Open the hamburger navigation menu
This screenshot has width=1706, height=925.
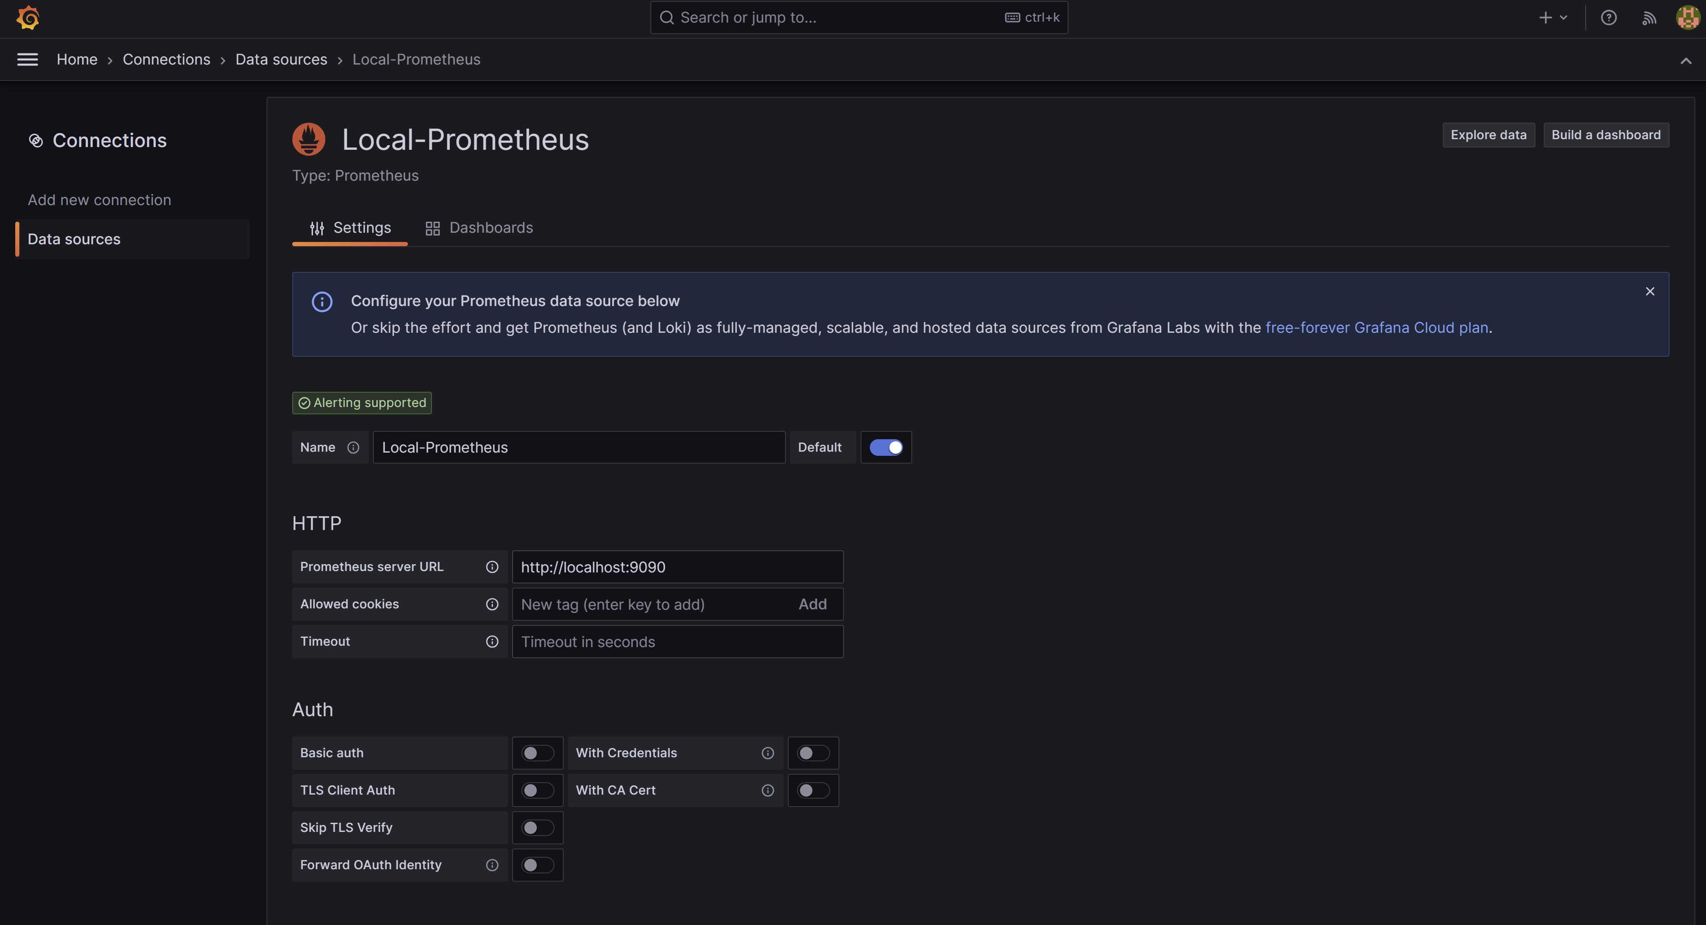pyautogui.click(x=27, y=59)
